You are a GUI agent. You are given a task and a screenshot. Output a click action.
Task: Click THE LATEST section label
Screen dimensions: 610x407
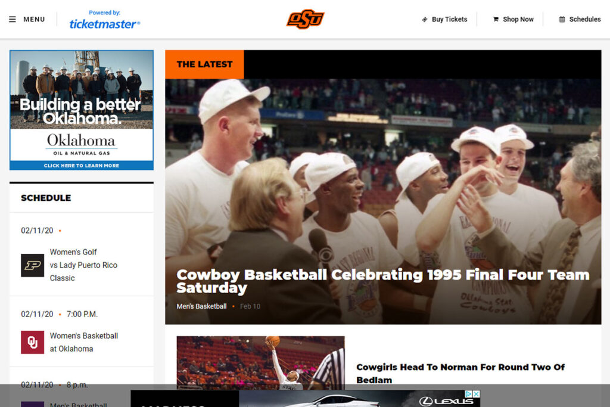[205, 64]
